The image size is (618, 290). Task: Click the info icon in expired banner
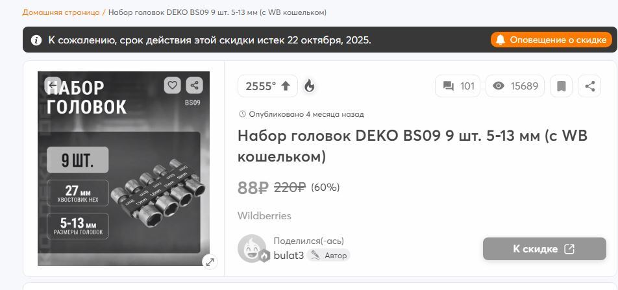pos(36,40)
